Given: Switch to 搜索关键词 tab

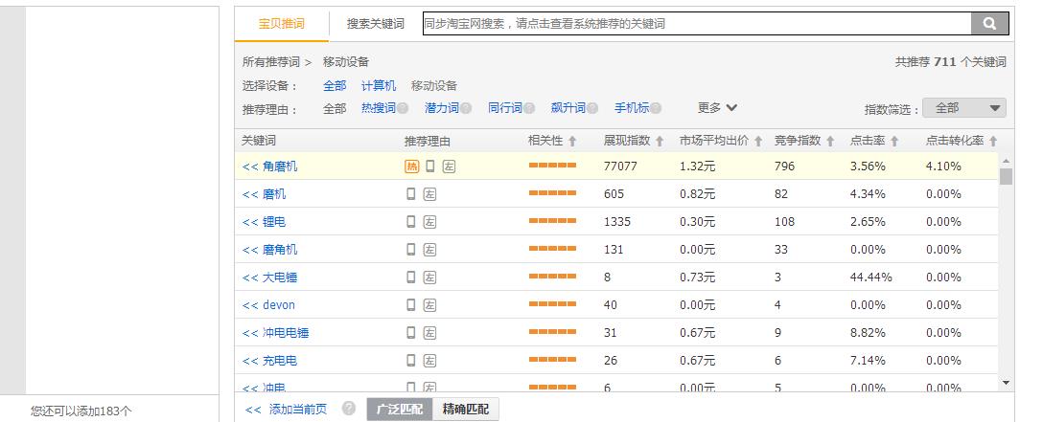Looking at the screenshot, I should (375, 24).
